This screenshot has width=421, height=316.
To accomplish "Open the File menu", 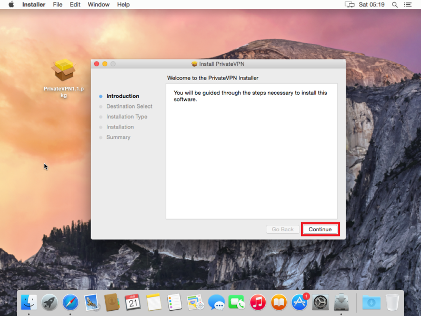I will [57, 5].
